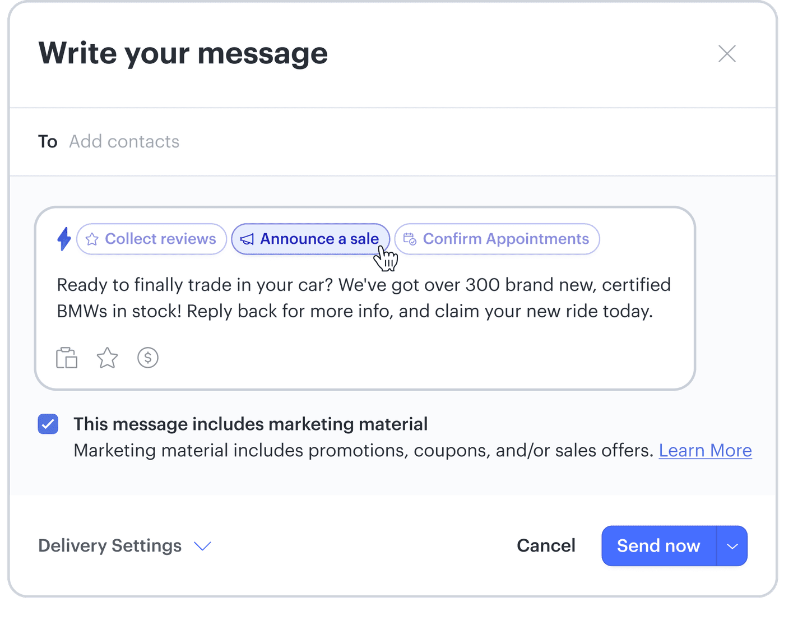807x634 pixels.
Task: Click the star review icon below message
Action: [107, 358]
